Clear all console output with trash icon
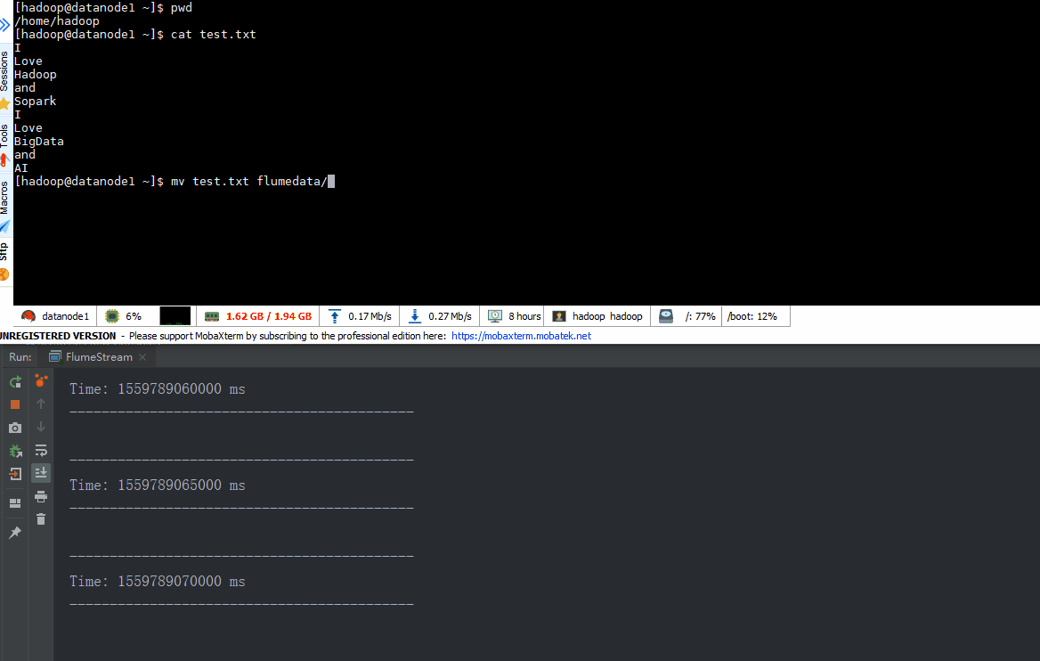This screenshot has width=1040, height=661. pos(41,518)
